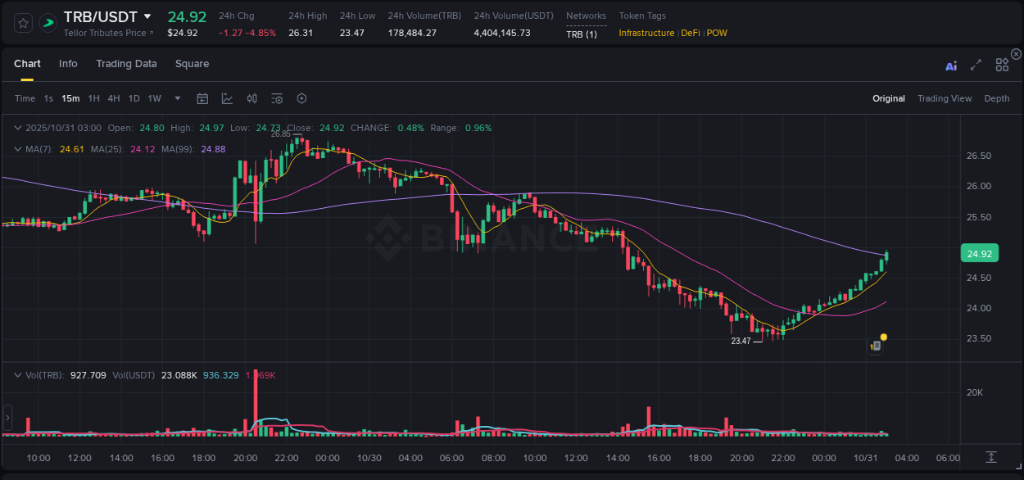The height and width of the screenshot is (480, 1024).
Task: Switch to the Trading Data tab
Action: click(x=126, y=63)
